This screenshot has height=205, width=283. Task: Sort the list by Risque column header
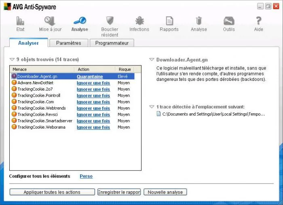(x=125, y=69)
